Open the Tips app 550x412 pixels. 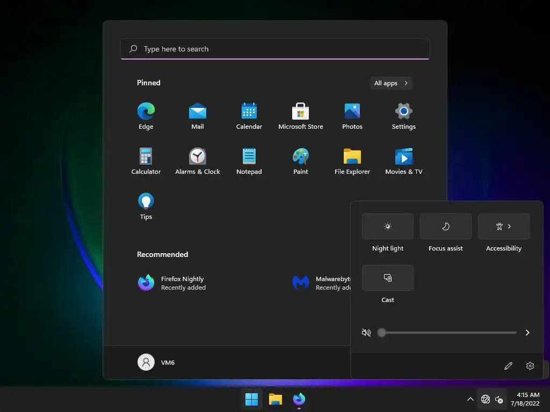pos(146,207)
